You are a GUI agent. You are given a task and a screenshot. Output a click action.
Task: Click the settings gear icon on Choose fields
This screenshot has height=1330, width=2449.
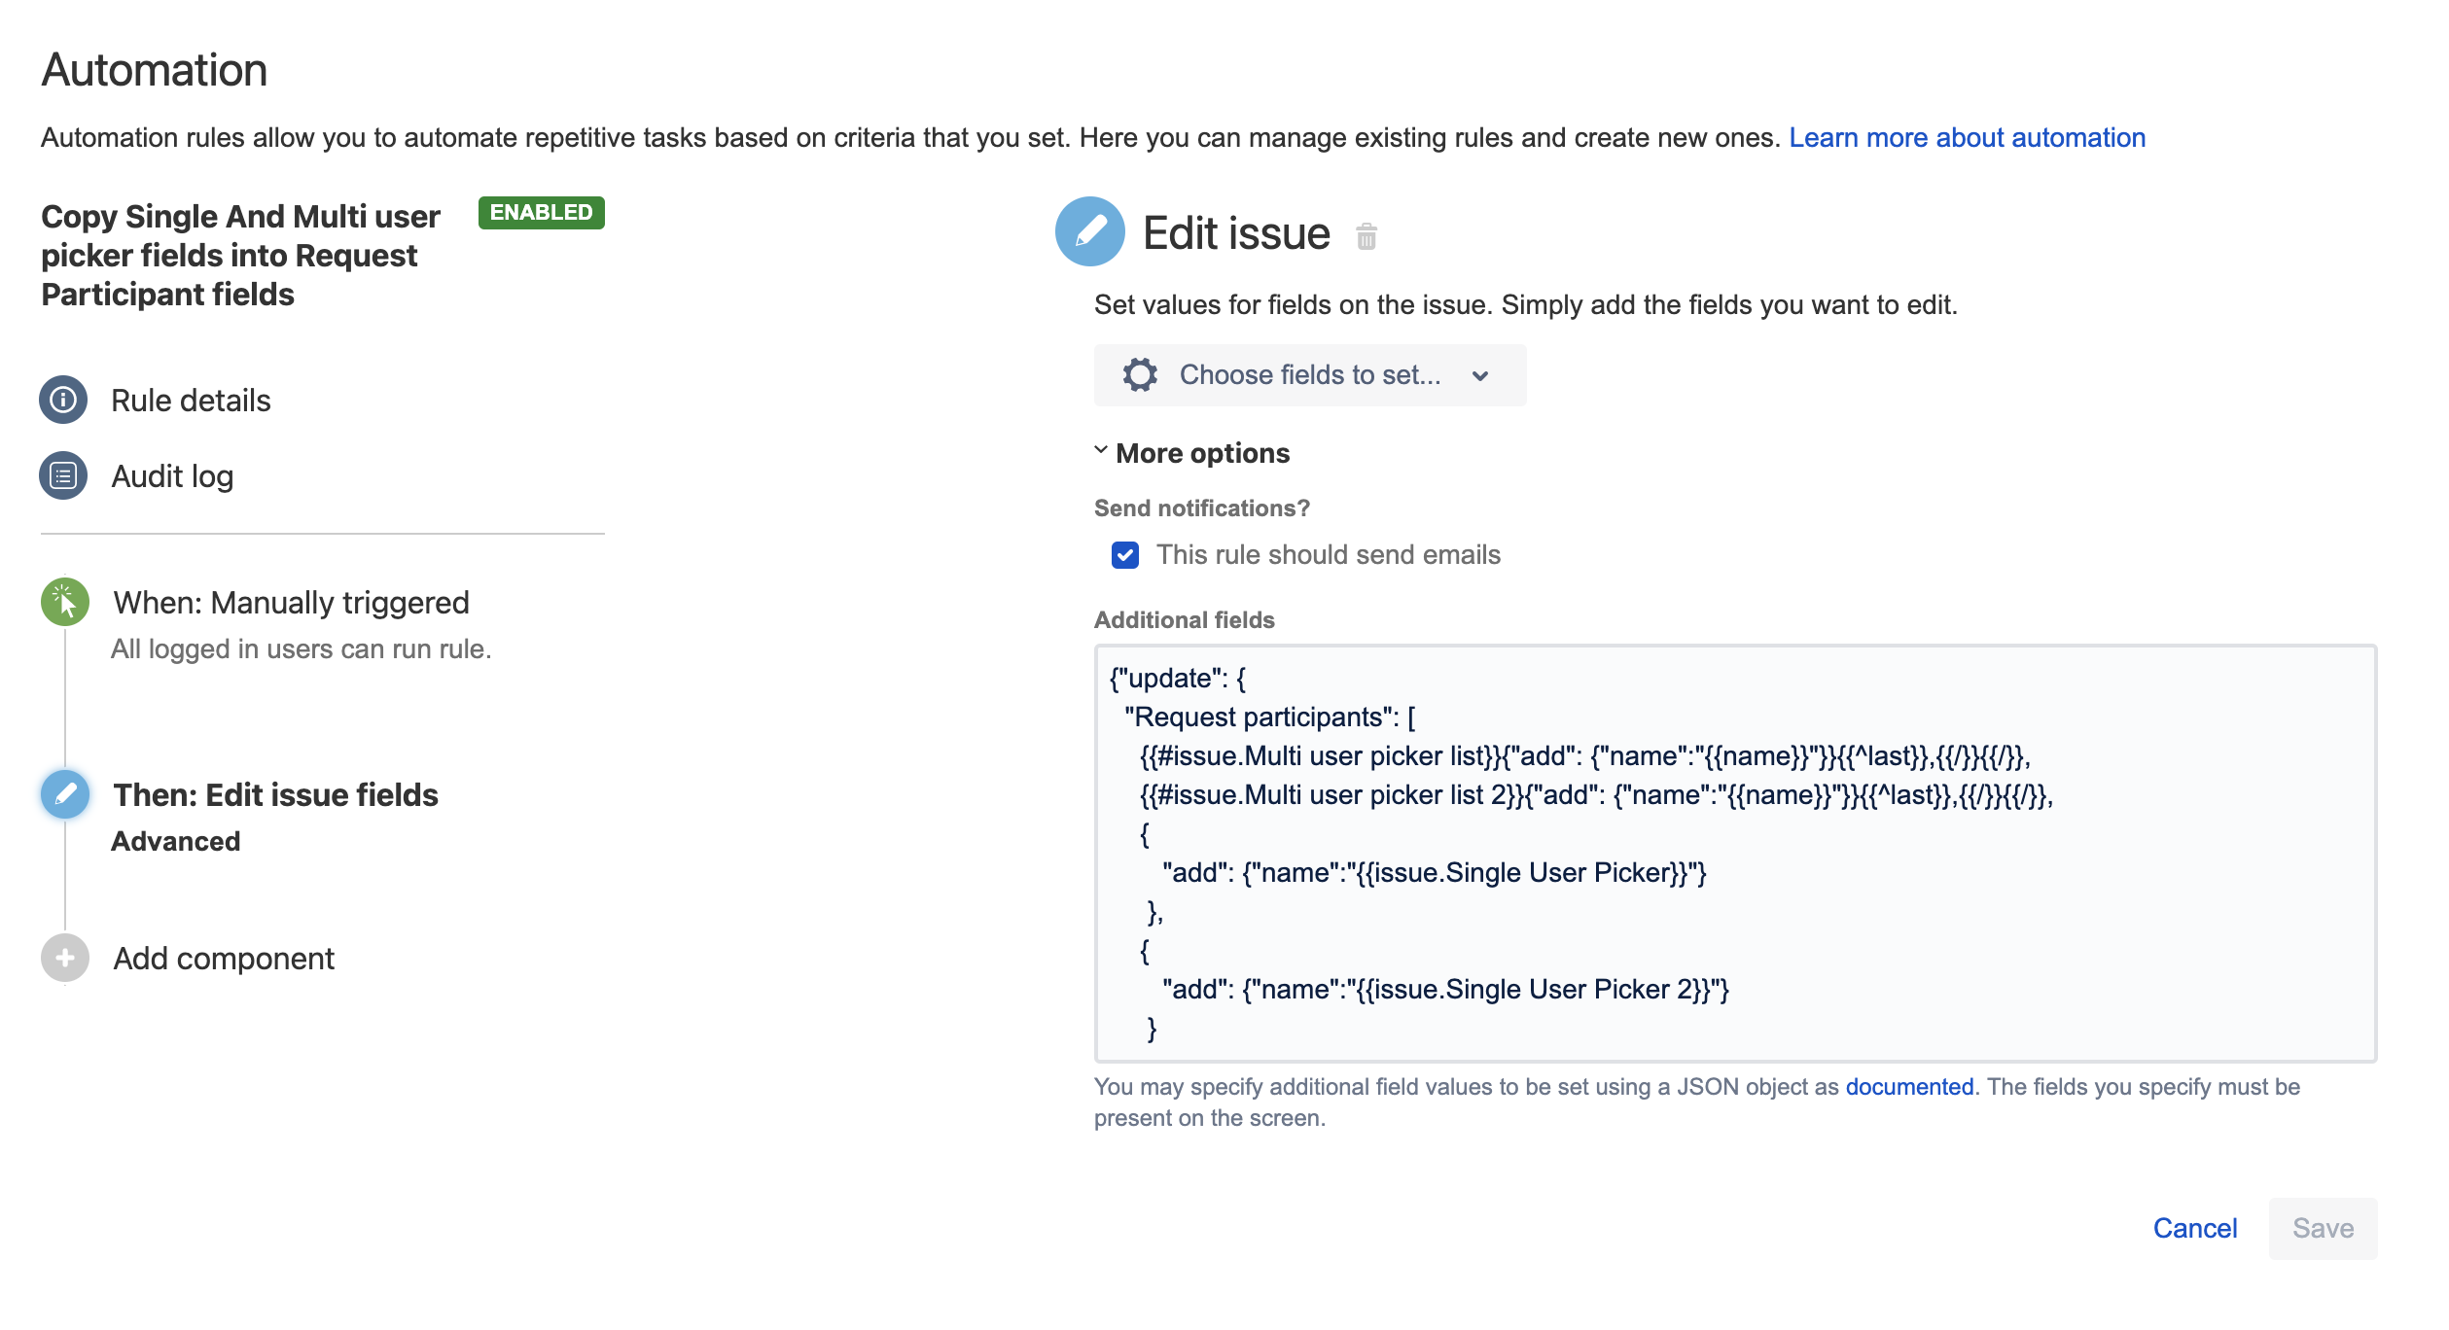(x=1135, y=375)
